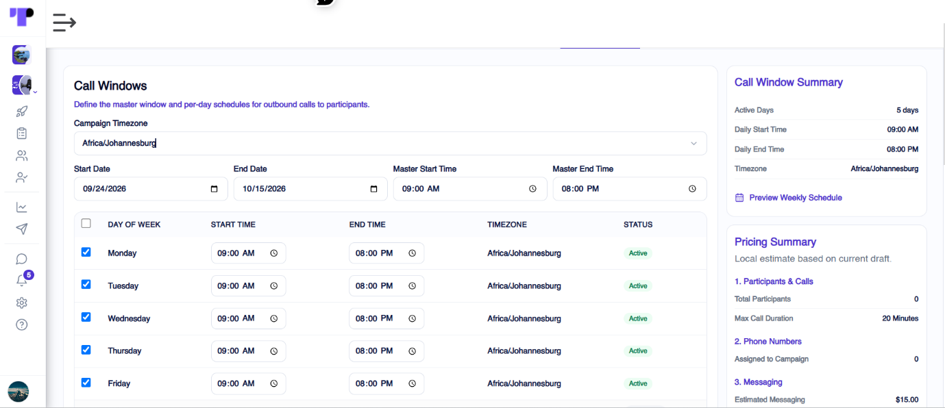Open the analytics line chart icon in the sidebar
Image resolution: width=945 pixels, height=408 pixels.
22,207
